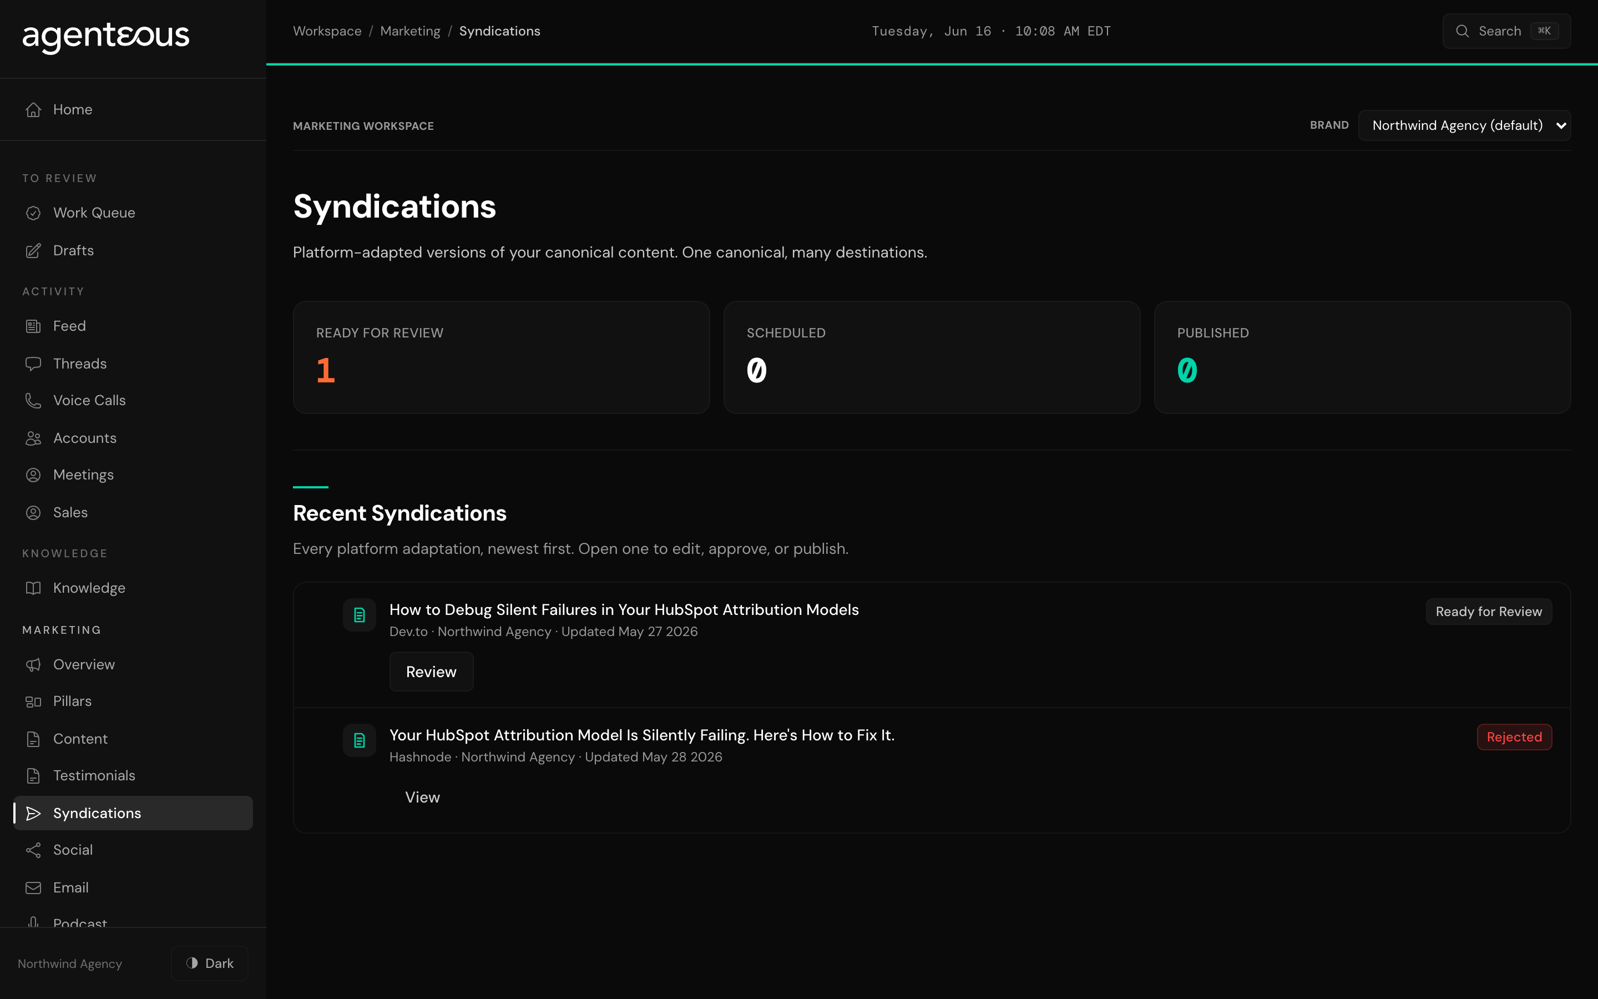Open How to Debug Silent Failures title
This screenshot has height=999, width=1598.
click(624, 610)
